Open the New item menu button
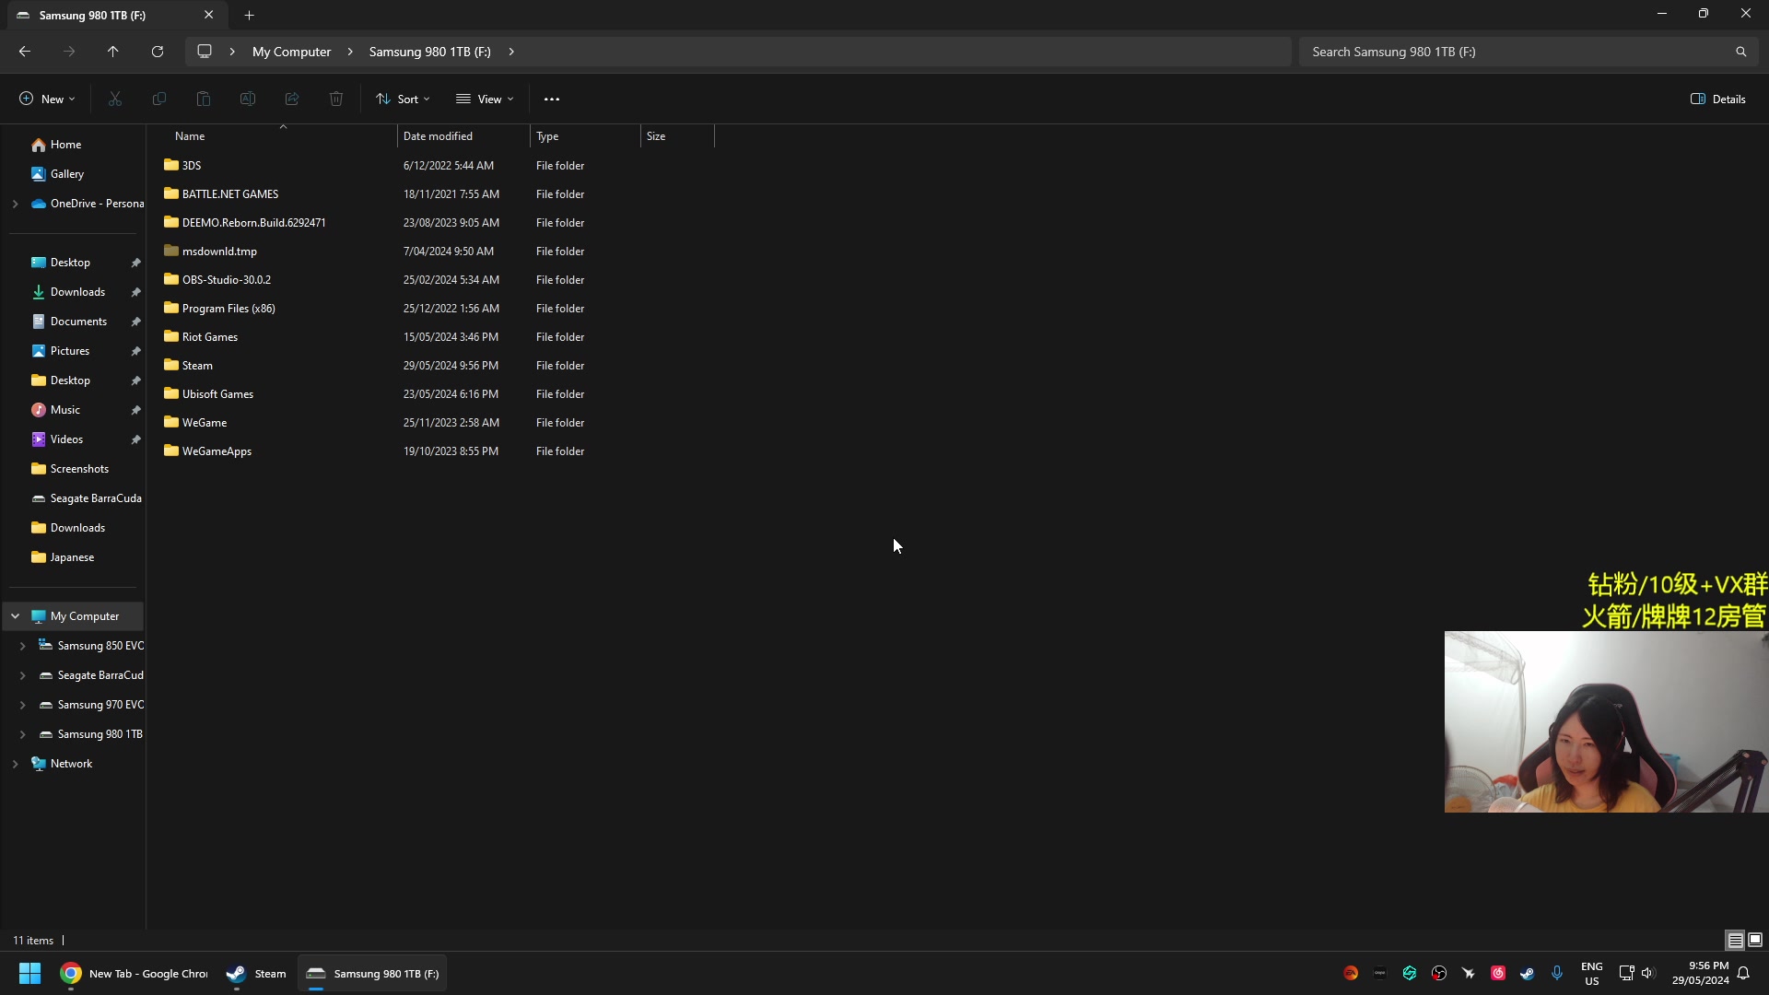The image size is (1769, 995). 47,99
